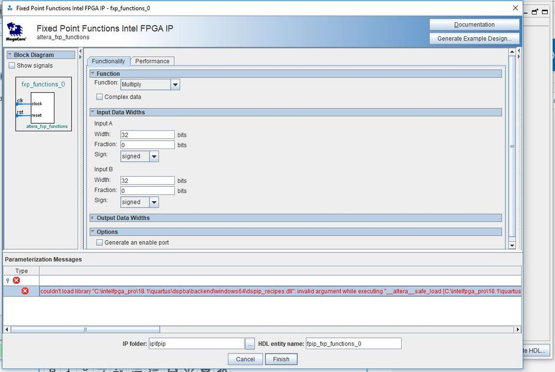Enable Generate an enable port checkbox
555x372 pixels.
pyautogui.click(x=99, y=242)
